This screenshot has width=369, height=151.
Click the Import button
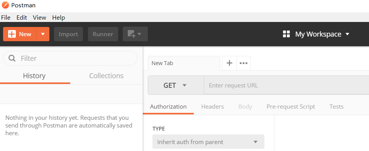pyautogui.click(x=68, y=34)
